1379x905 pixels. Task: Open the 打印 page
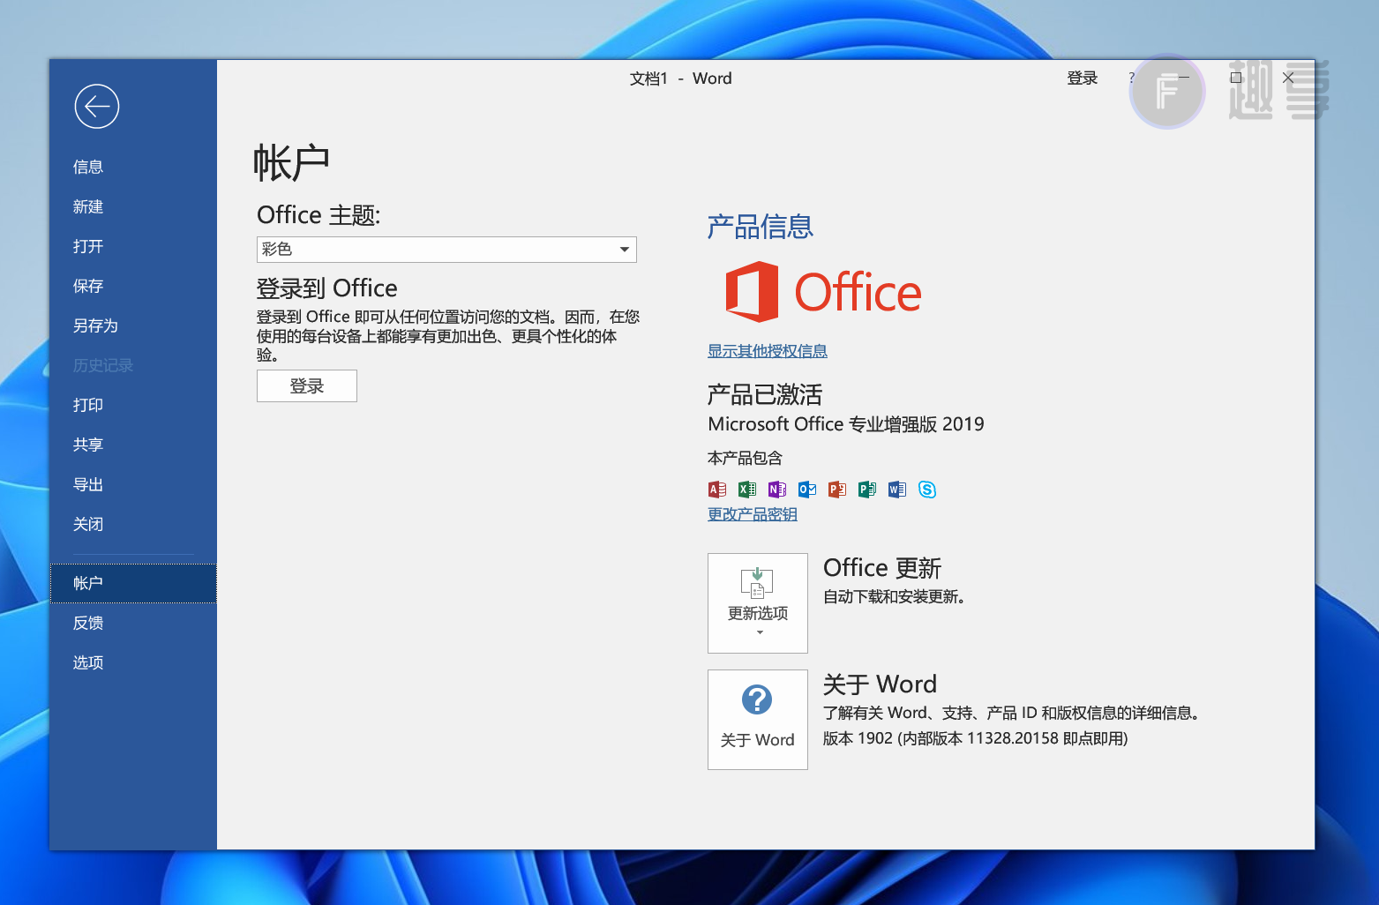click(133, 405)
